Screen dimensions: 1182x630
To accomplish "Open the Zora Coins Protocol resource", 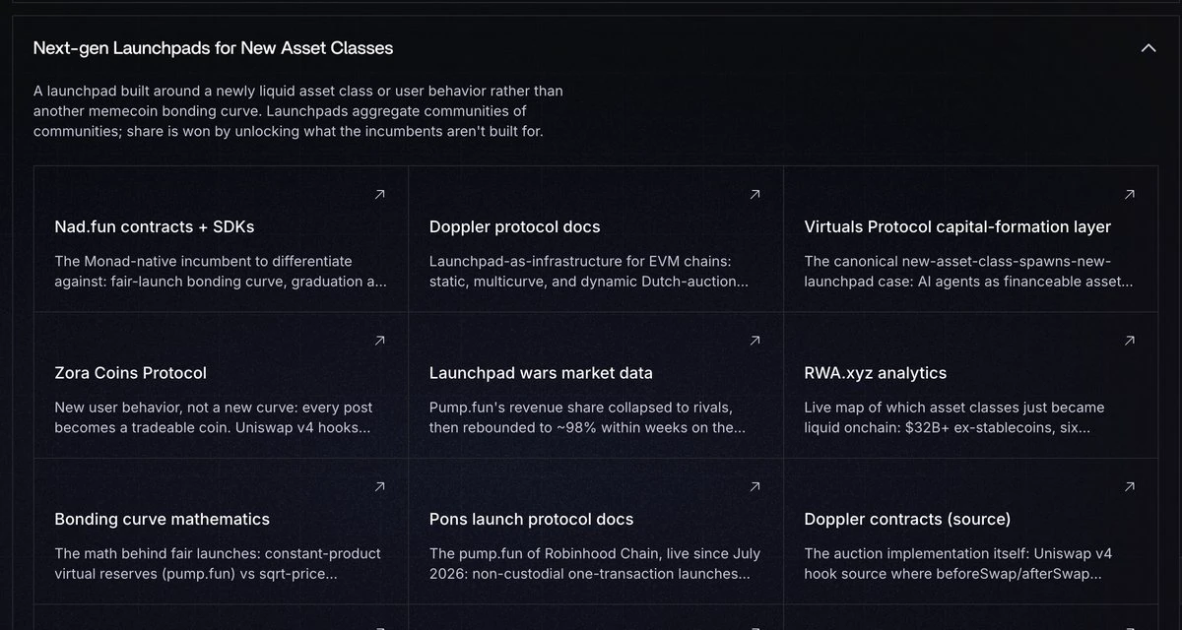I will (x=131, y=373).
